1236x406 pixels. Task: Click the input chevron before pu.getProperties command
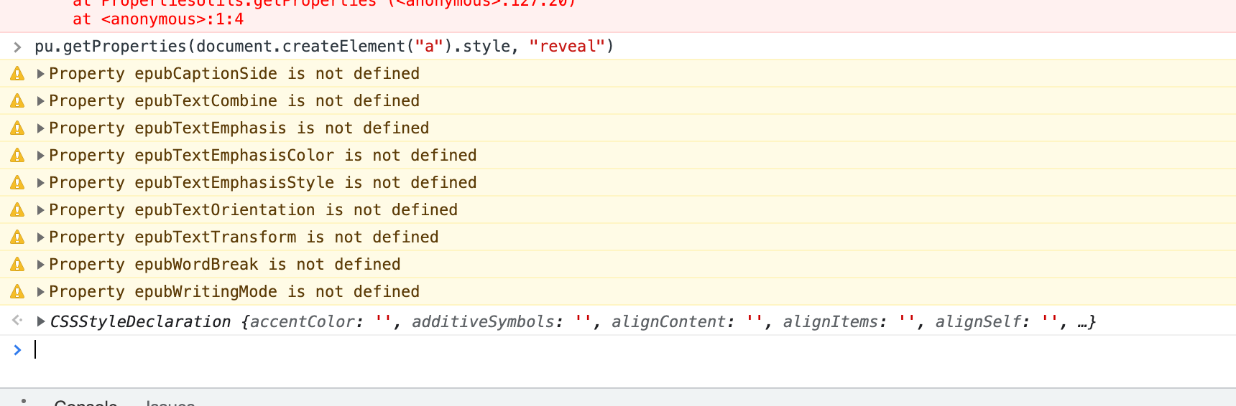coord(17,47)
